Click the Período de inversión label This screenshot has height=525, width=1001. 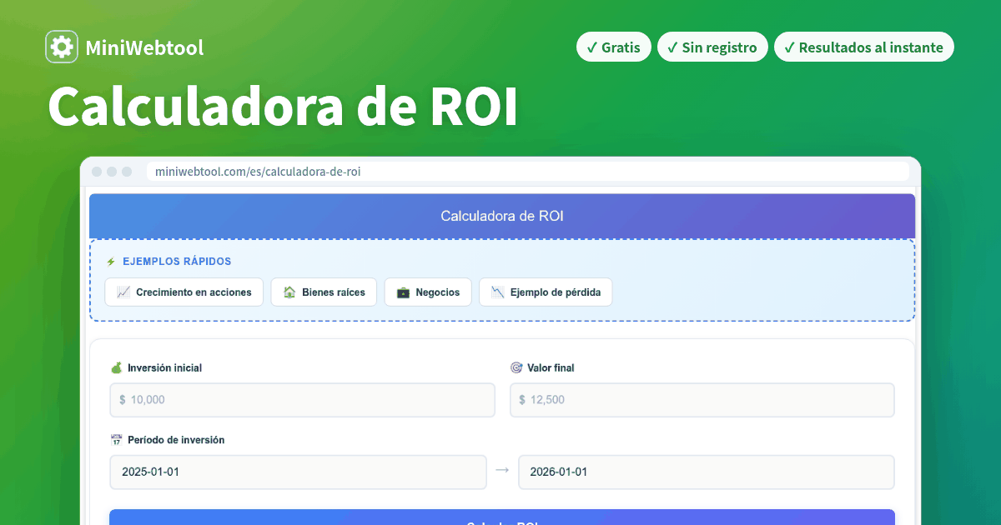click(x=176, y=440)
